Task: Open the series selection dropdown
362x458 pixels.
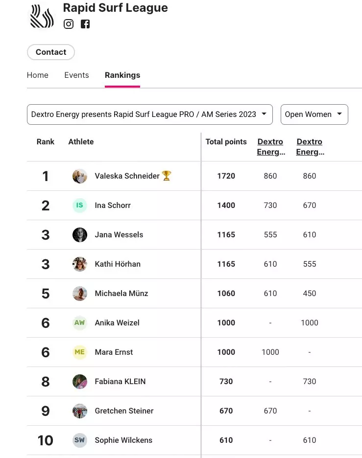Action: [x=149, y=114]
